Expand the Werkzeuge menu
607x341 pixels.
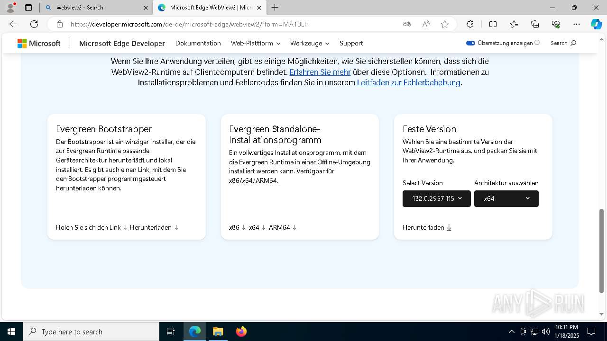(310, 43)
